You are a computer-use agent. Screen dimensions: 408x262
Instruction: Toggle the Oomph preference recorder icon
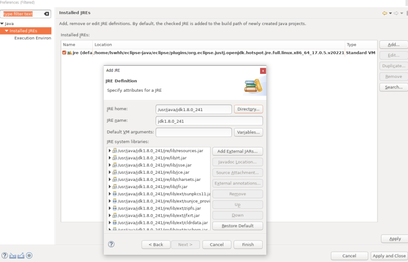pyautogui.click(x=29, y=255)
